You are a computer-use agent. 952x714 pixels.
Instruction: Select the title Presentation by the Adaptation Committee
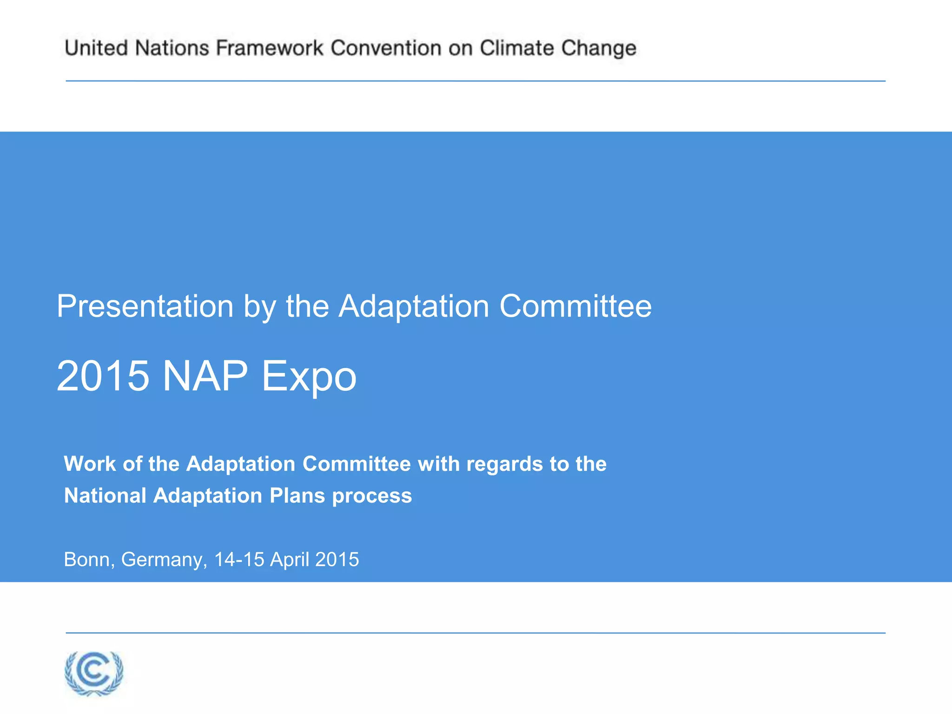(354, 306)
